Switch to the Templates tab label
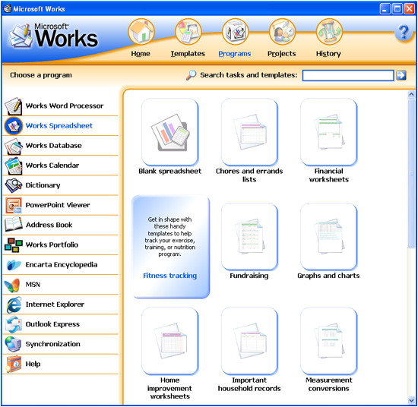Image resolution: width=418 pixels, height=407 pixels. [x=188, y=54]
